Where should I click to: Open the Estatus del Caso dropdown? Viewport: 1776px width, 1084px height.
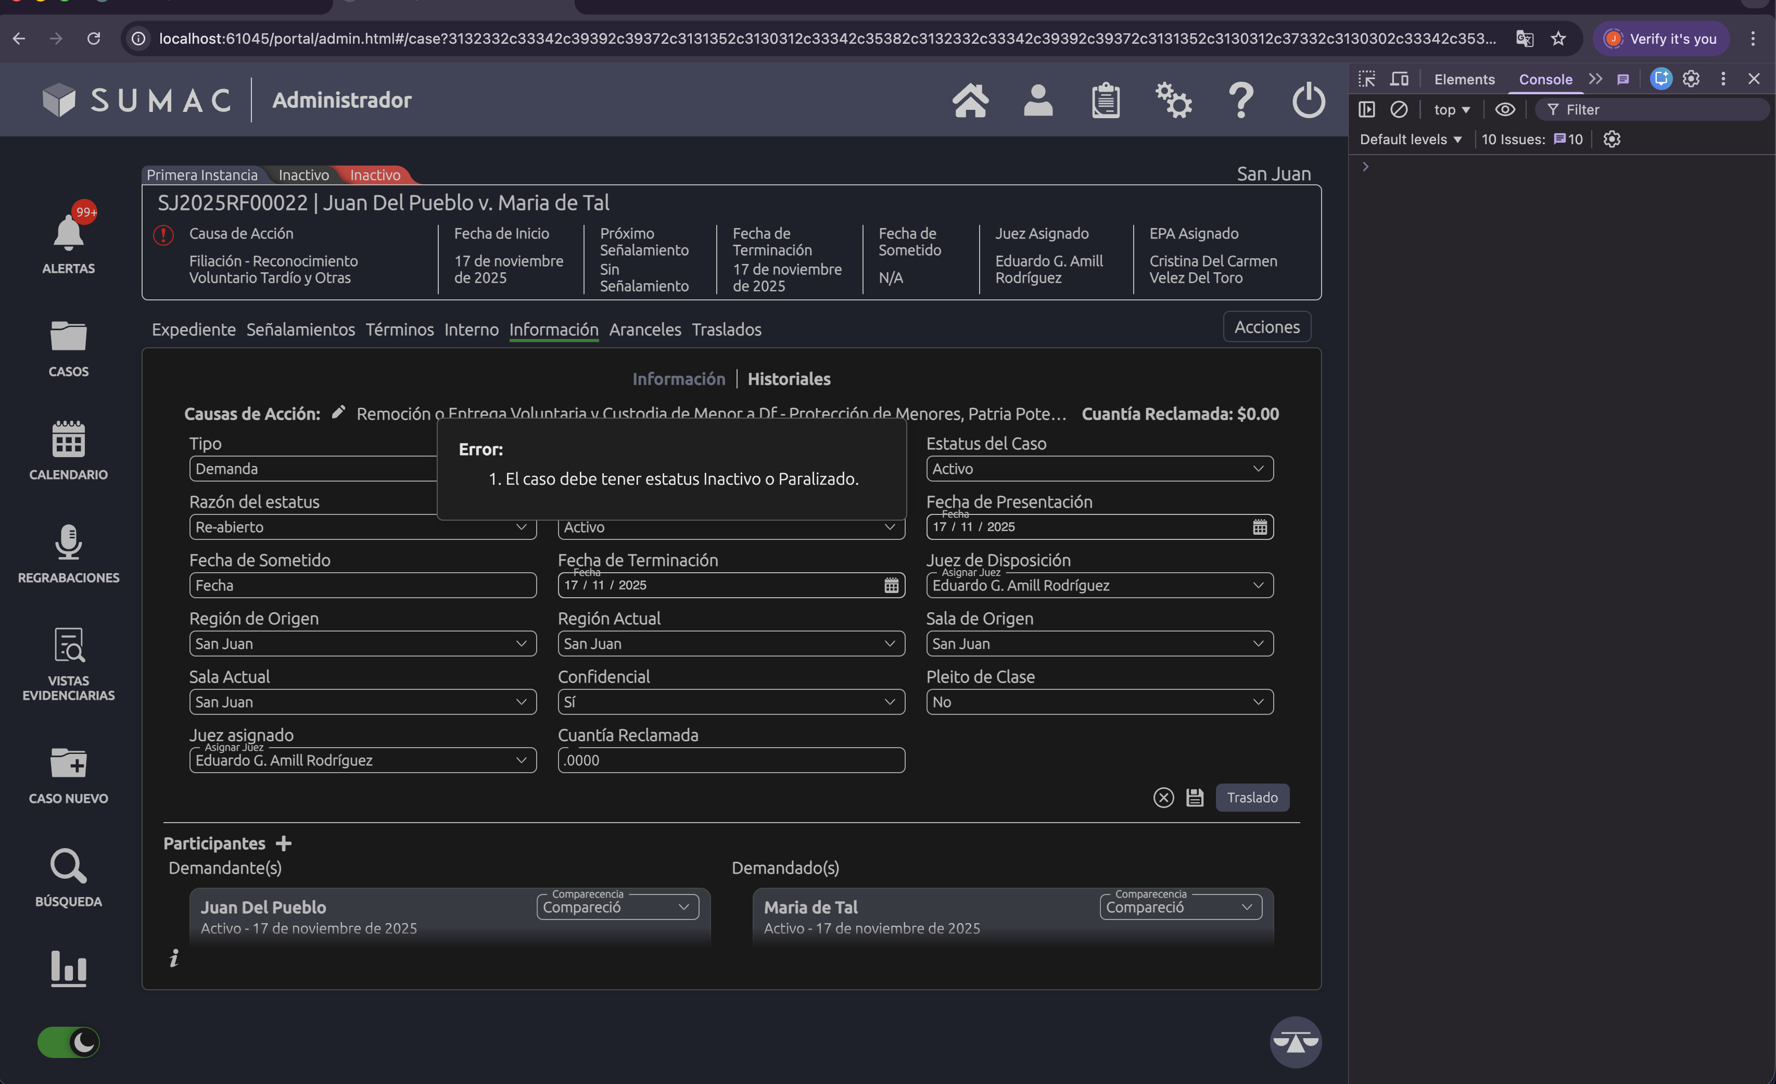click(x=1099, y=469)
